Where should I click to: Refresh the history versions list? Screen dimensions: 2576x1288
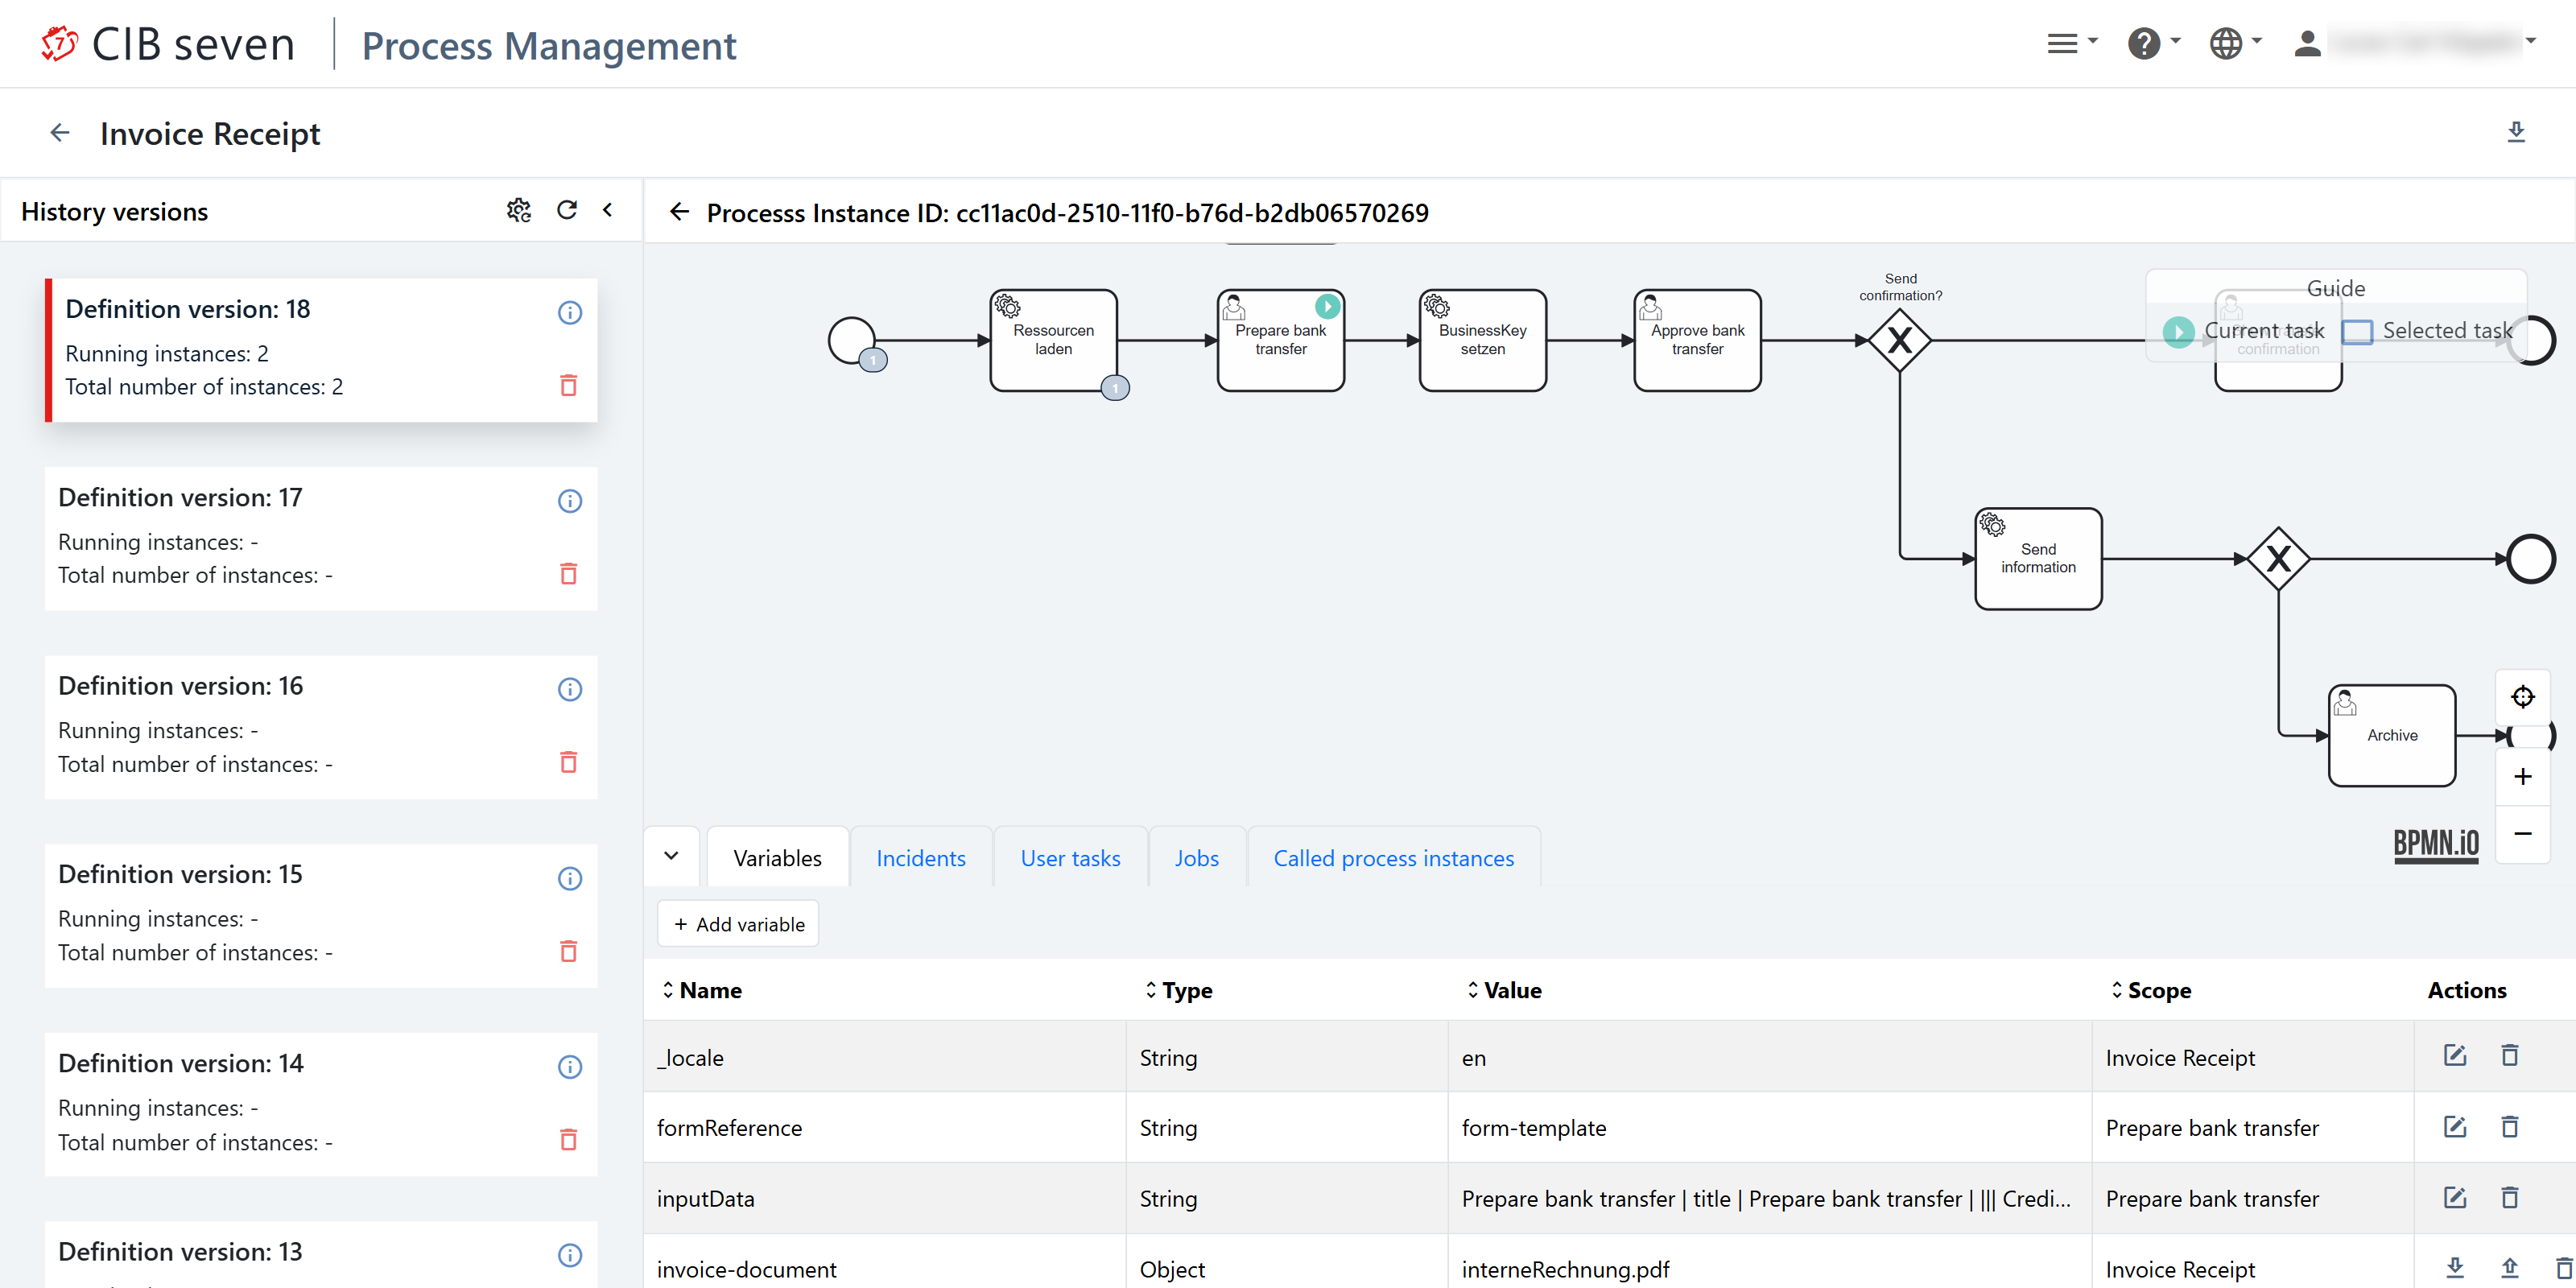tap(567, 210)
